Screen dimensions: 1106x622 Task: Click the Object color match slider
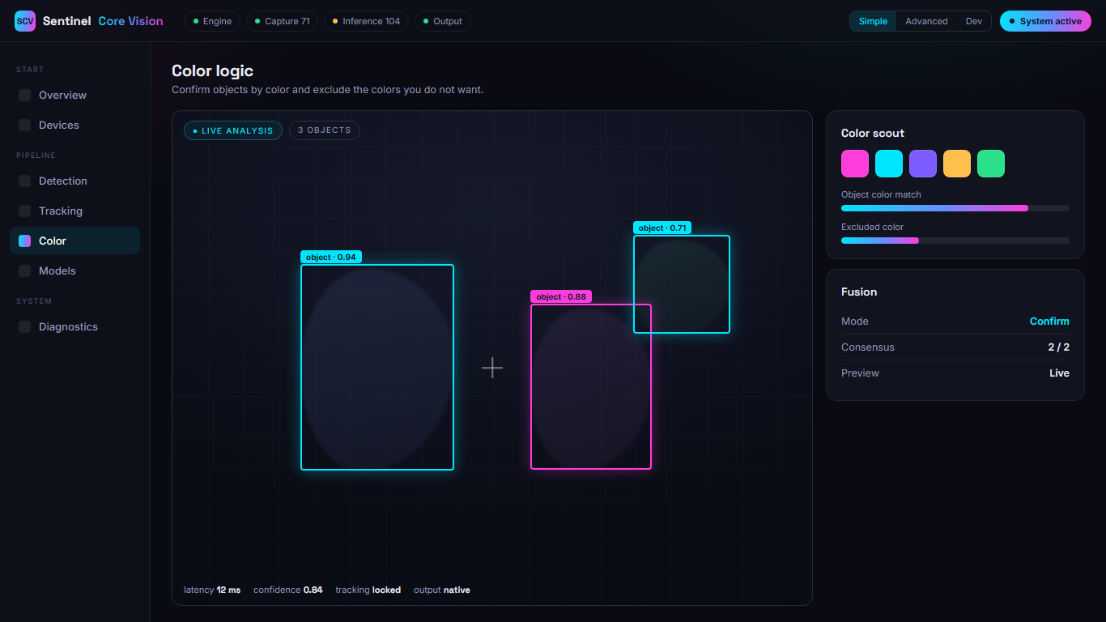[x=955, y=208]
